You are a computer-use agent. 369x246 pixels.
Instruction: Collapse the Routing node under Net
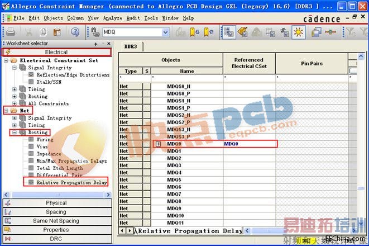pos(15,133)
